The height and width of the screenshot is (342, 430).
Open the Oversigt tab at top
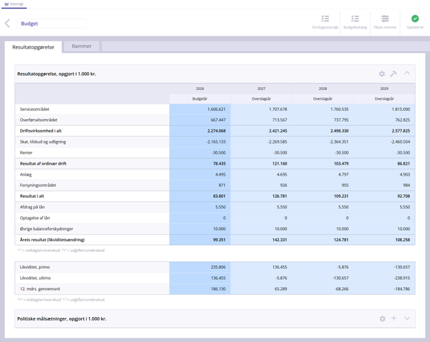pyautogui.click(x=14, y=4)
